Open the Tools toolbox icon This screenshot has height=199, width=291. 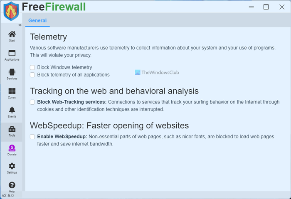point(12,130)
